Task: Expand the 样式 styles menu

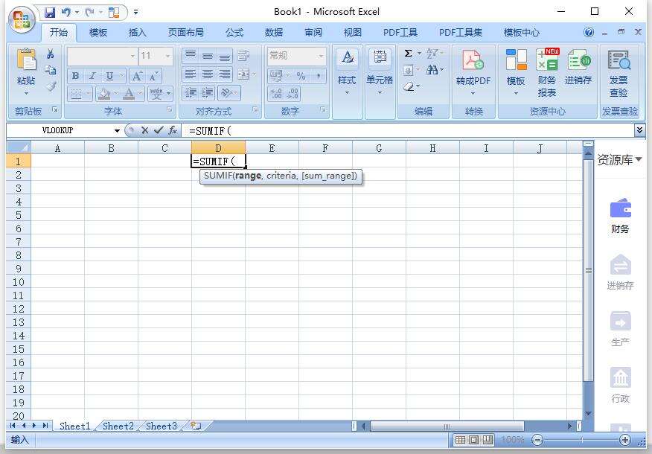Action: 347,93
